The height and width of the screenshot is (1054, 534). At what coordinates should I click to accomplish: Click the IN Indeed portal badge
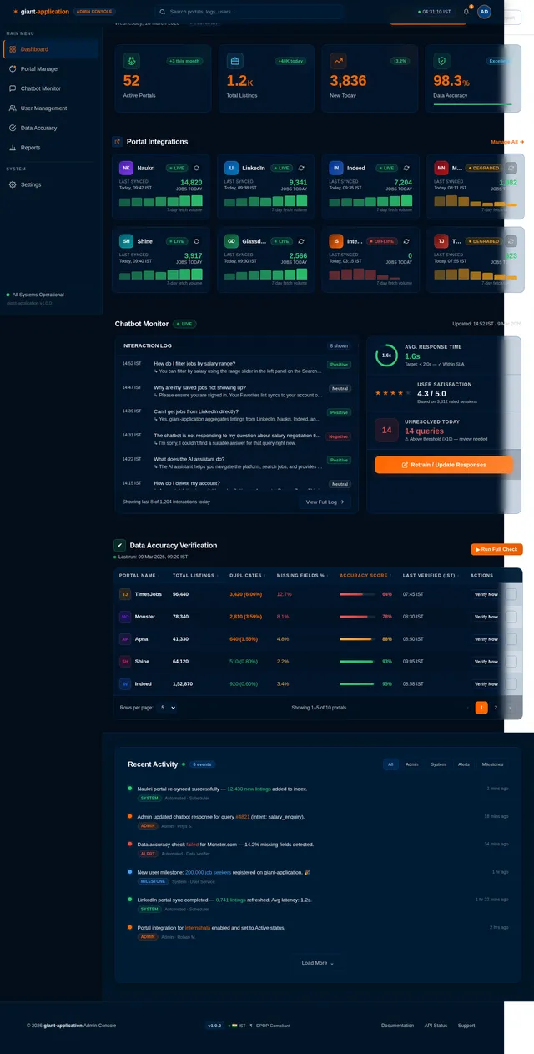click(336, 168)
